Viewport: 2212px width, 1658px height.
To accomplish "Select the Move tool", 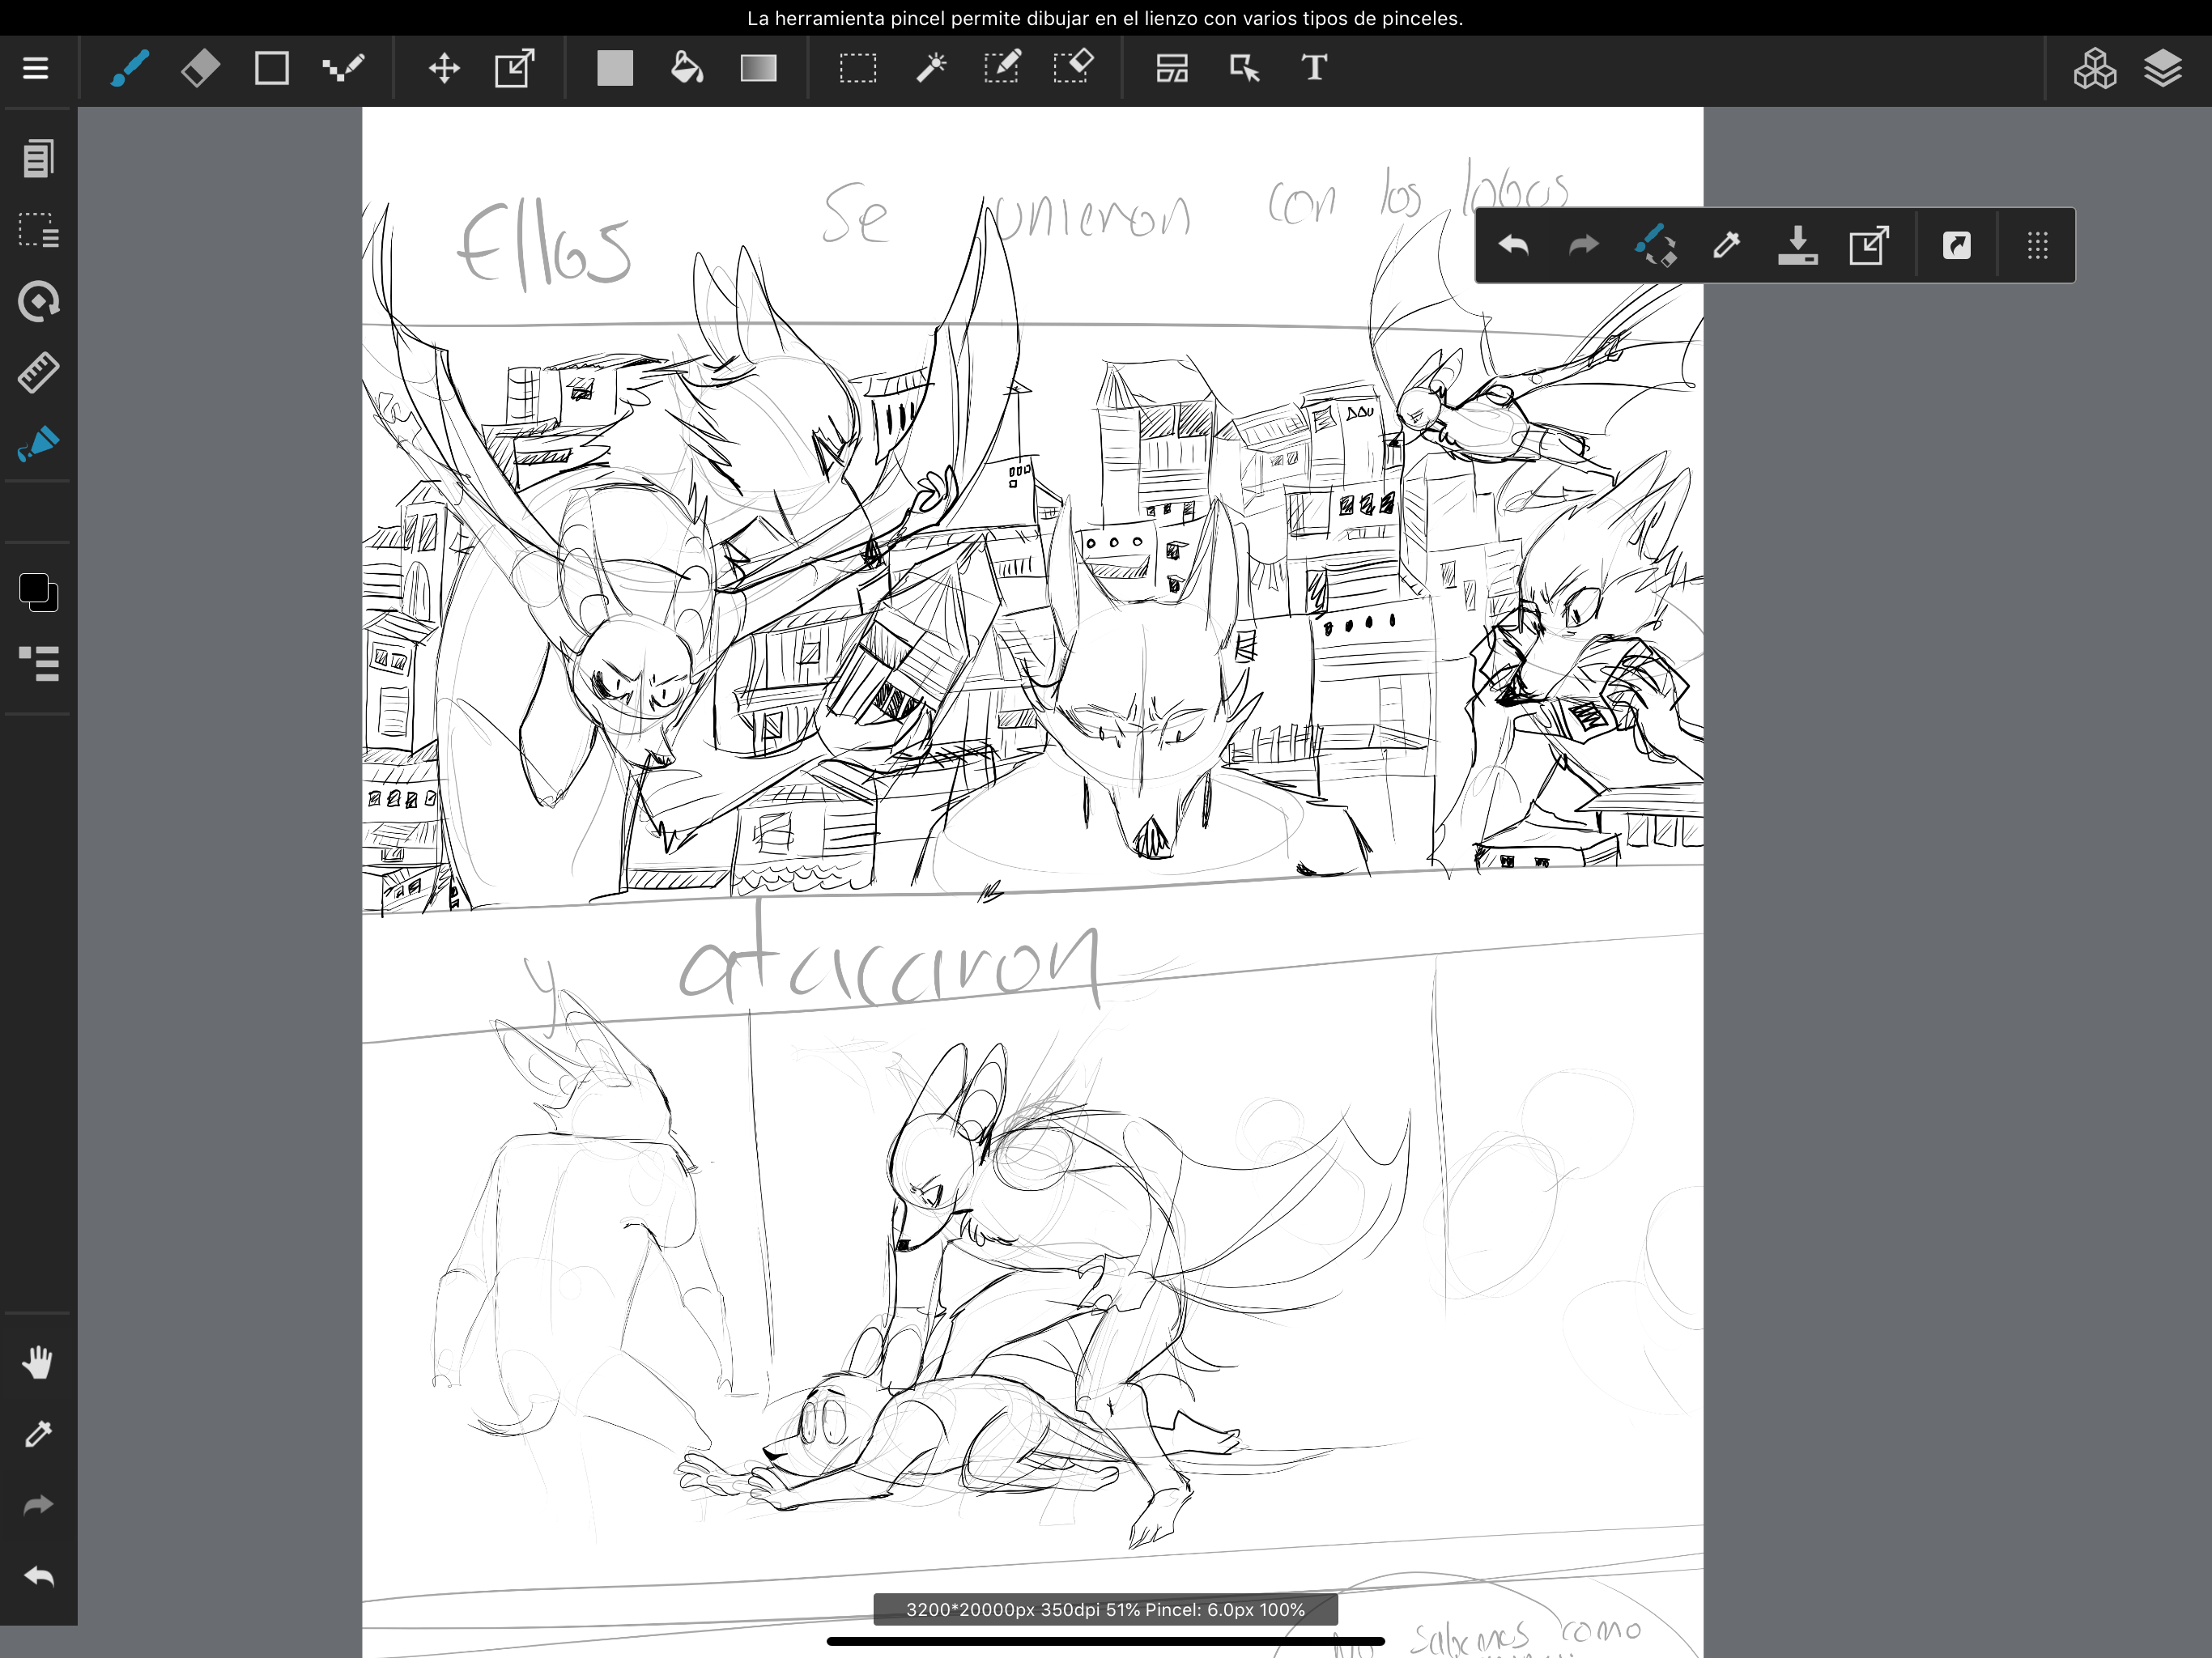I will tap(443, 68).
